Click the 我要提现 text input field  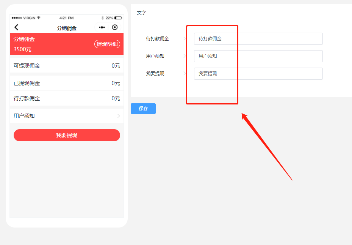(x=258, y=74)
